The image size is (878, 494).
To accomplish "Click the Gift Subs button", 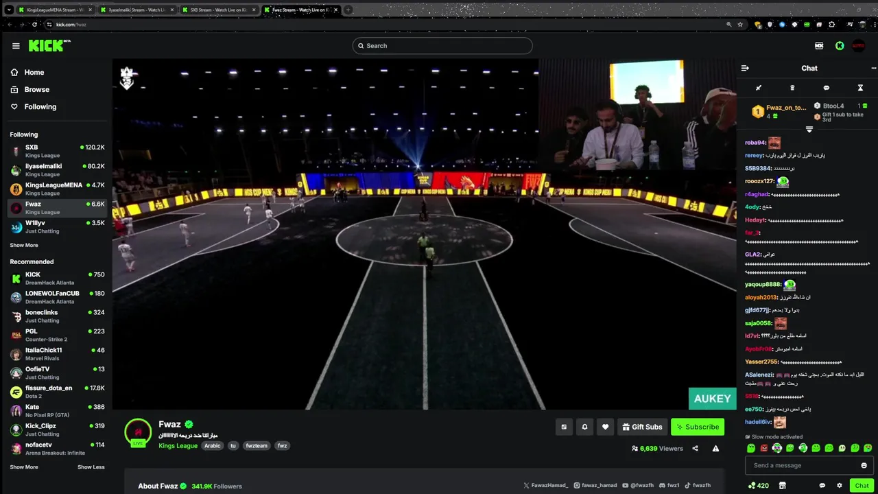I will click(x=643, y=427).
